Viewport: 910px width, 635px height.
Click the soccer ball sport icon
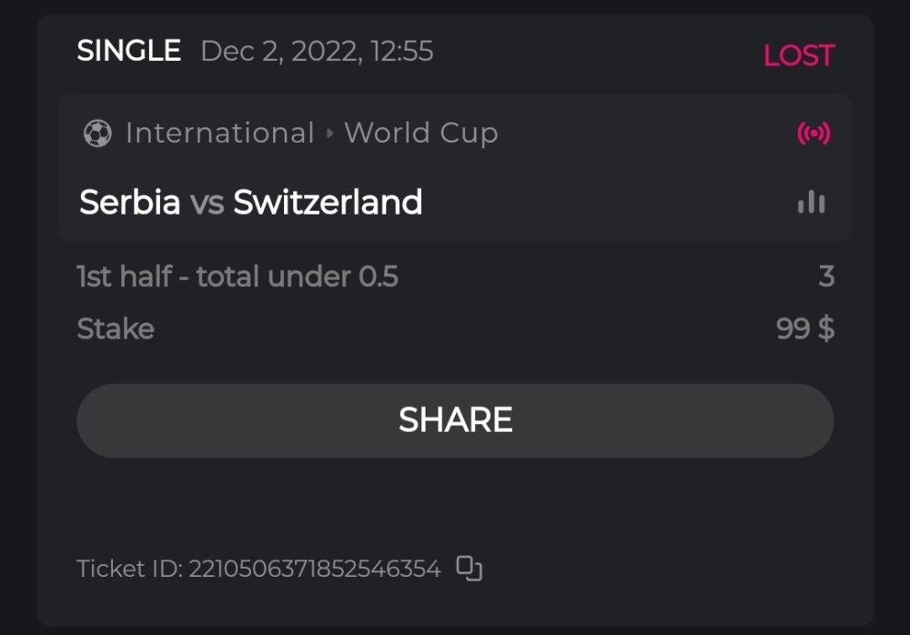(96, 134)
